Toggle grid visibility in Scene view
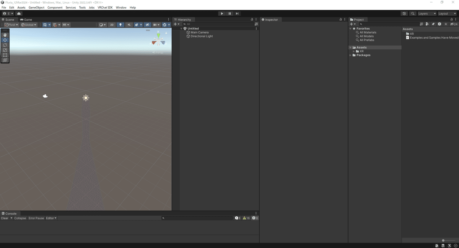The height and width of the screenshot is (248, 459). click(x=45, y=25)
